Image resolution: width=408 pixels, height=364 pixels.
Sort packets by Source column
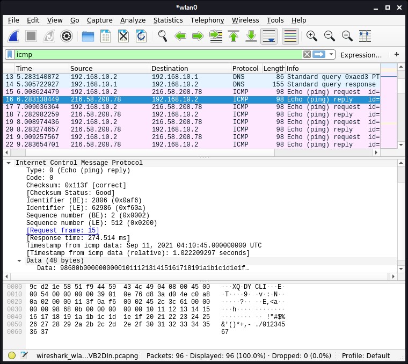click(110, 68)
